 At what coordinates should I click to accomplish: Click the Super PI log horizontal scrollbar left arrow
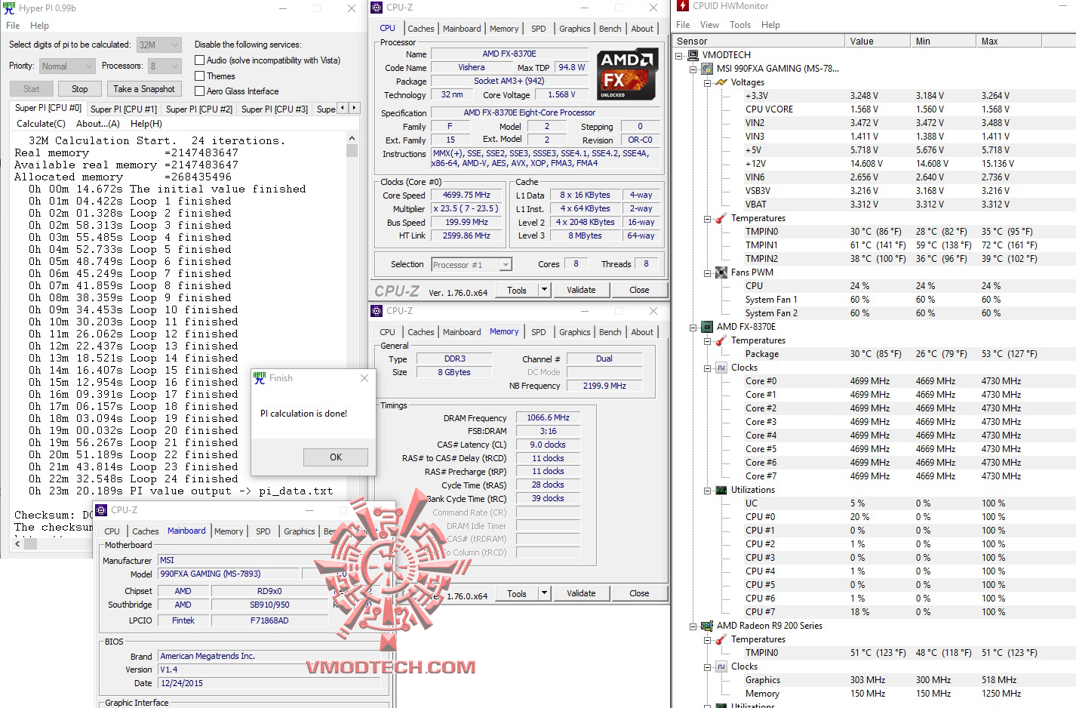pos(18,543)
